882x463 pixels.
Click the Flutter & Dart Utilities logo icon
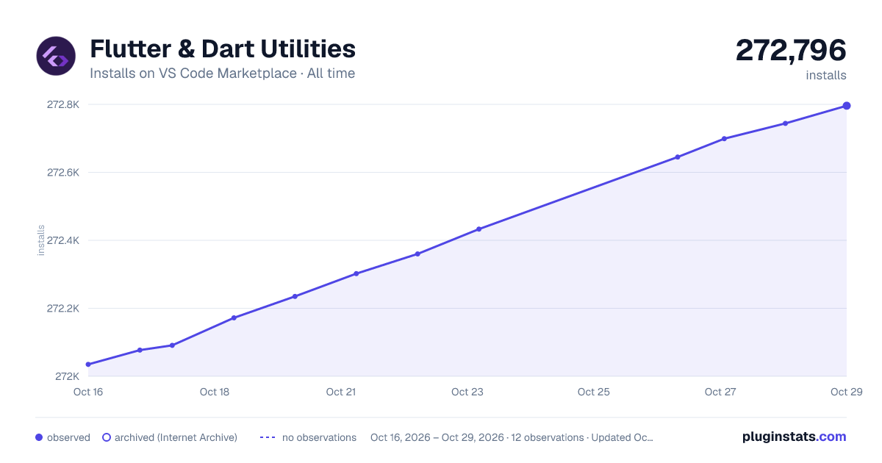(56, 56)
